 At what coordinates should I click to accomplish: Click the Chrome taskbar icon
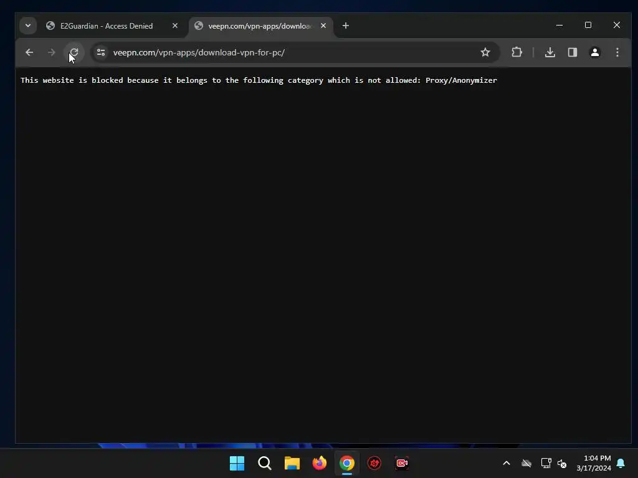pos(347,463)
